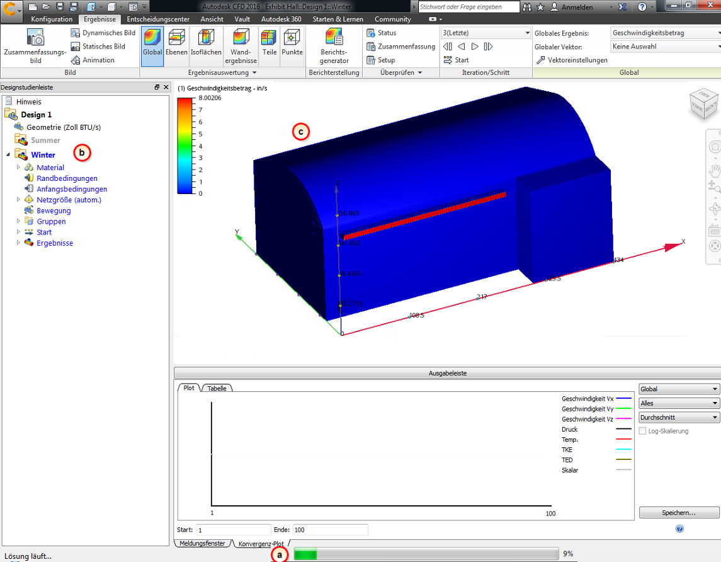This screenshot has height=562, width=721.
Task: Open the Durchschnitt dropdown
Action: [x=679, y=418]
